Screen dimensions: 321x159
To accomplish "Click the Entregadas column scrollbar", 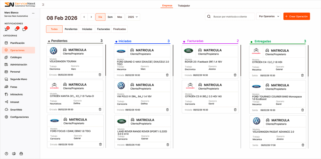I will pyautogui.click(x=308, y=61).
